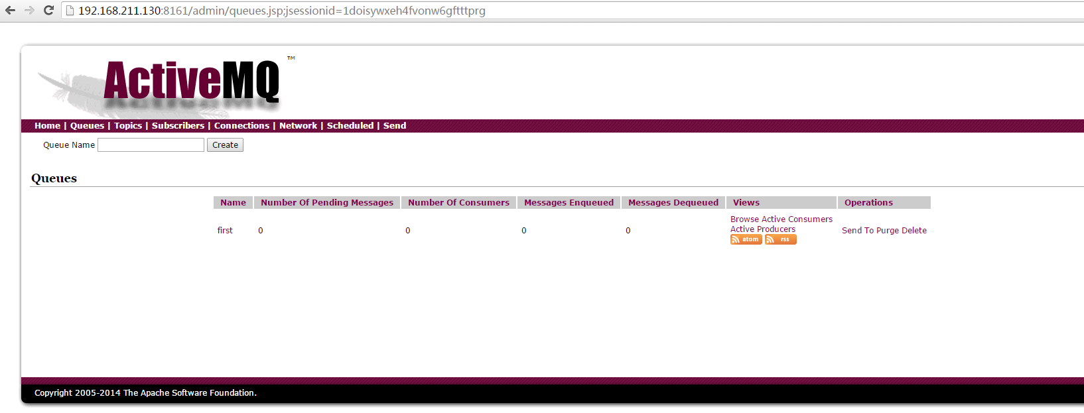This screenshot has height=413, width=1084.
Task: Sort by Name column header
Action: (233, 203)
